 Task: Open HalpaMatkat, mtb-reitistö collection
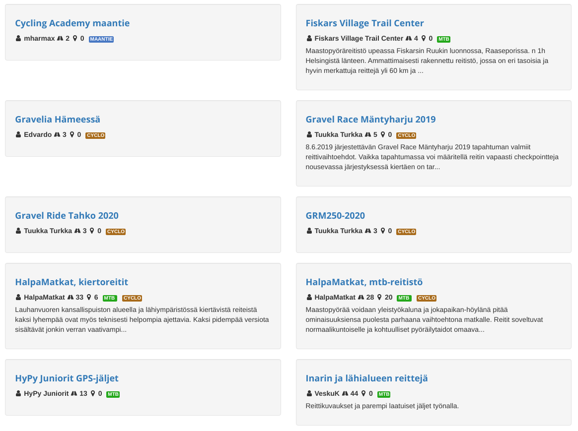(364, 282)
